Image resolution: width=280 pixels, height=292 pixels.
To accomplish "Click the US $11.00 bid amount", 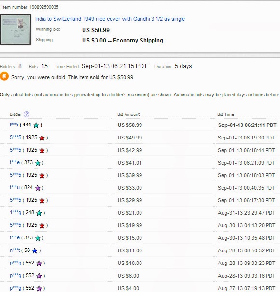I will (130, 250).
